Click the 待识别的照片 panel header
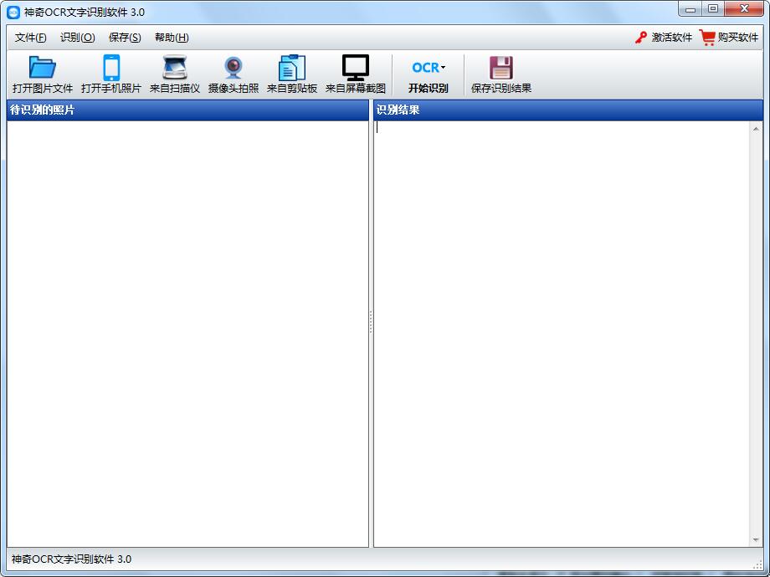The height and width of the screenshot is (577, 770). (x=187, y=110)
